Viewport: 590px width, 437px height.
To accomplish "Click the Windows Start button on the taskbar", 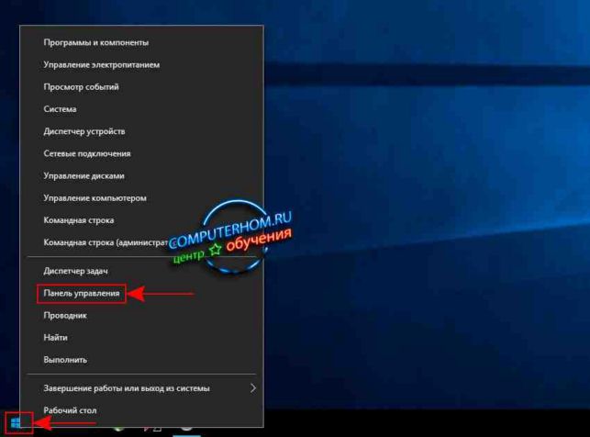I will [x=16, y=423].
